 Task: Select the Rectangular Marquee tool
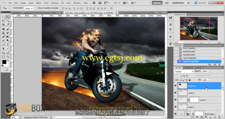4,17
